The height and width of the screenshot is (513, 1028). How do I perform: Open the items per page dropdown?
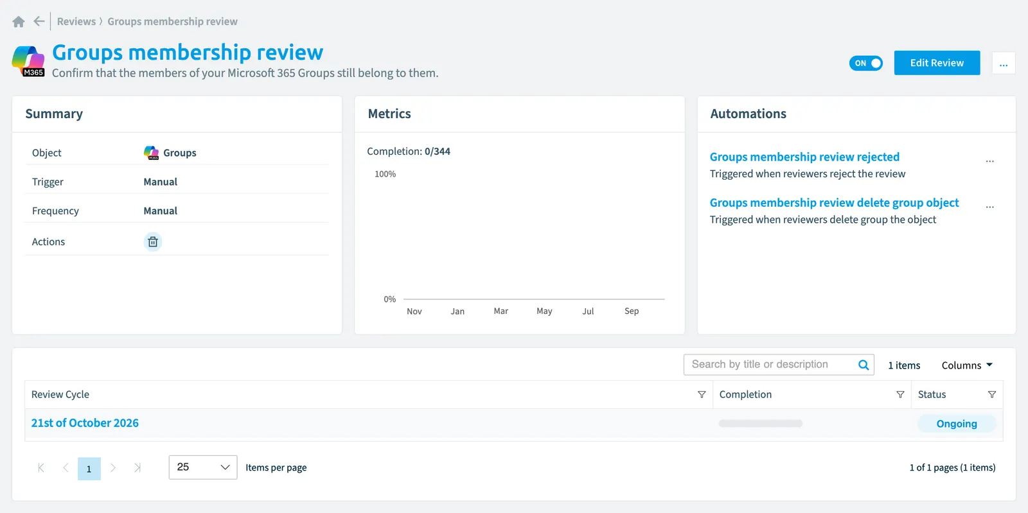coord(203,467)
